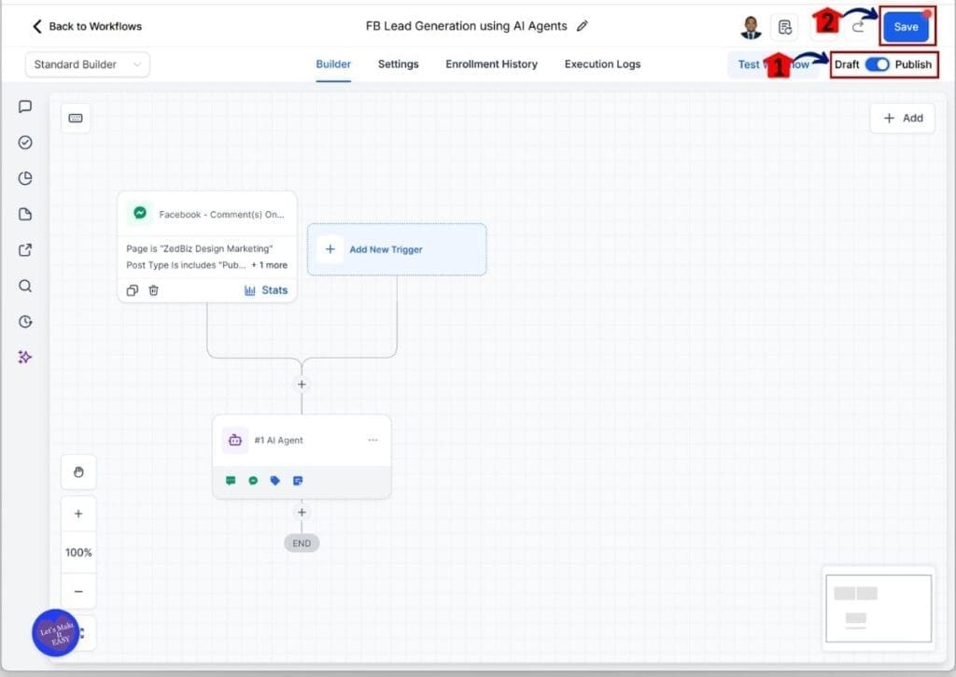Viewport: 956px width, 677px height.
Task: Click Add New Trigger on the canvas
Action: [x=397, y=249]
